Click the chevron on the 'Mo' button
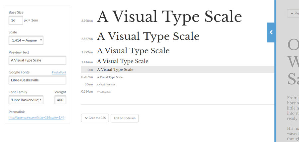The width and height of the screenshot is (299, 142). coord(292,14)
